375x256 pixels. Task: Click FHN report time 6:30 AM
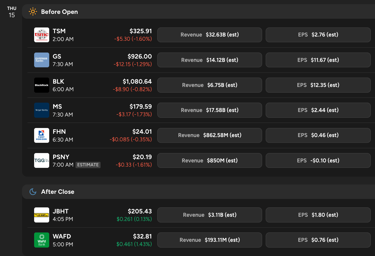[x=63, y=140]
